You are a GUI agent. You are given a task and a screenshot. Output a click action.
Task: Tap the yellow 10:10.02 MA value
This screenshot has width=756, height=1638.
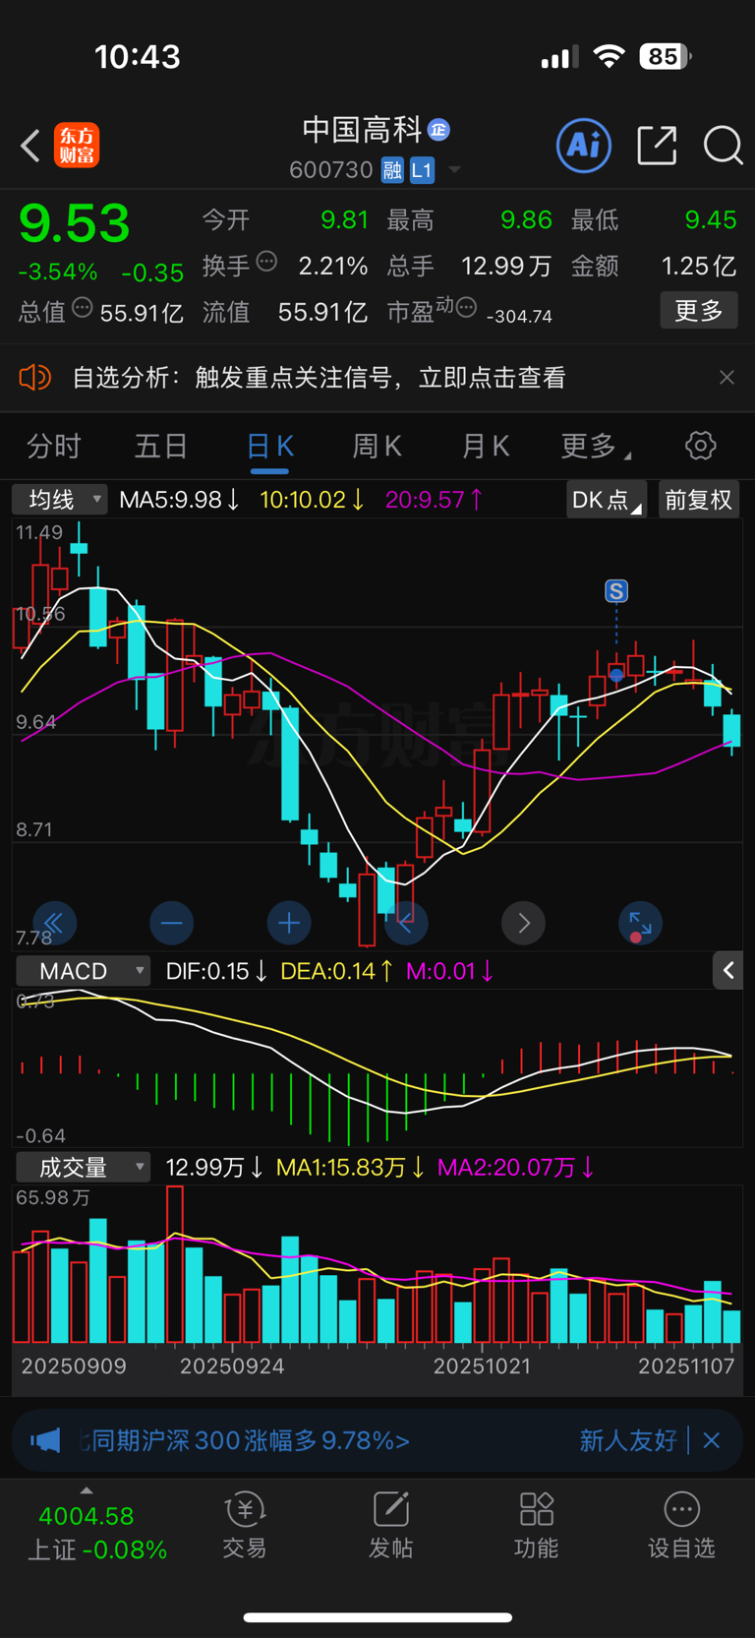tap(313, 500)
